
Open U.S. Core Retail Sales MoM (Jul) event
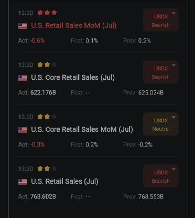[x=82, y=129]
